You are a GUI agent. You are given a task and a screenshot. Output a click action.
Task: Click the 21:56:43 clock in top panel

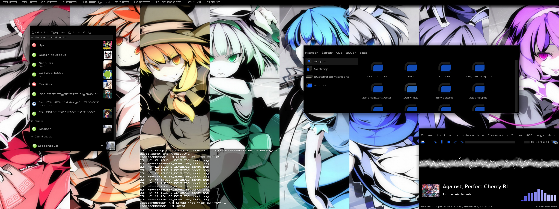click(x=213, y=2)
